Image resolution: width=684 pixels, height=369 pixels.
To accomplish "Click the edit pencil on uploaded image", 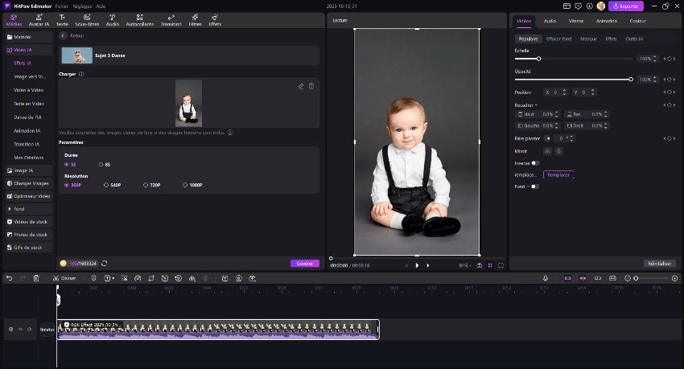I will (x=301, y=86).
